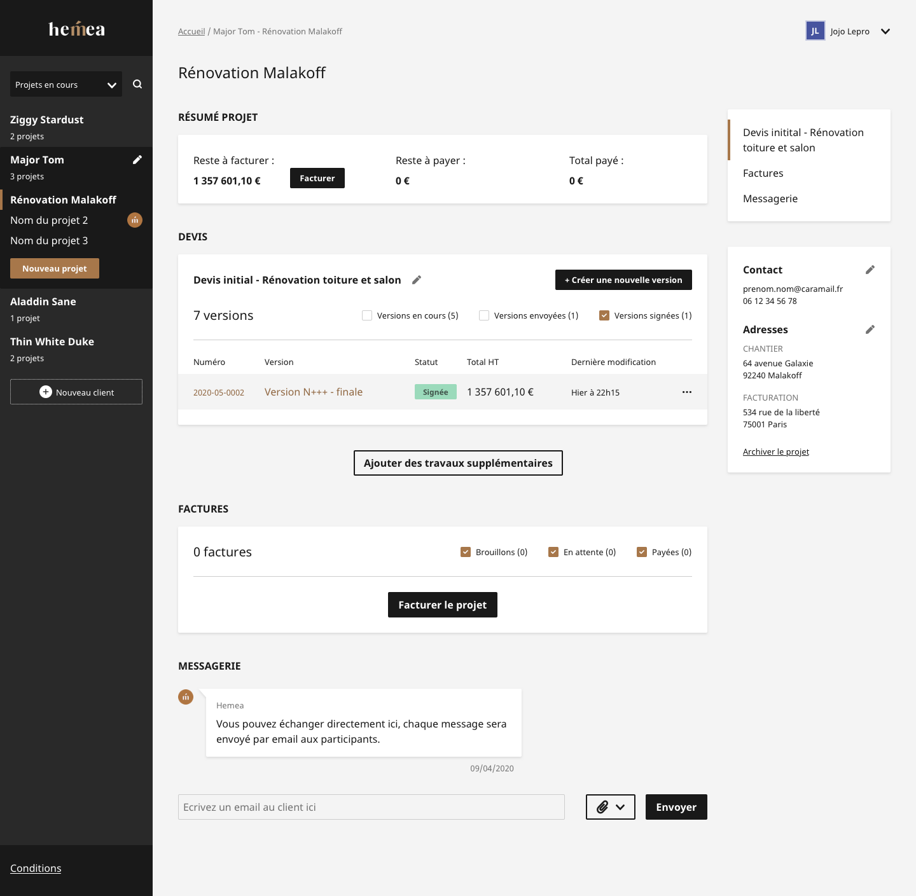This screenshot has width=916, height=896.
Task: Click the Hemea logo in sidebar header
Action: [76, 29]
